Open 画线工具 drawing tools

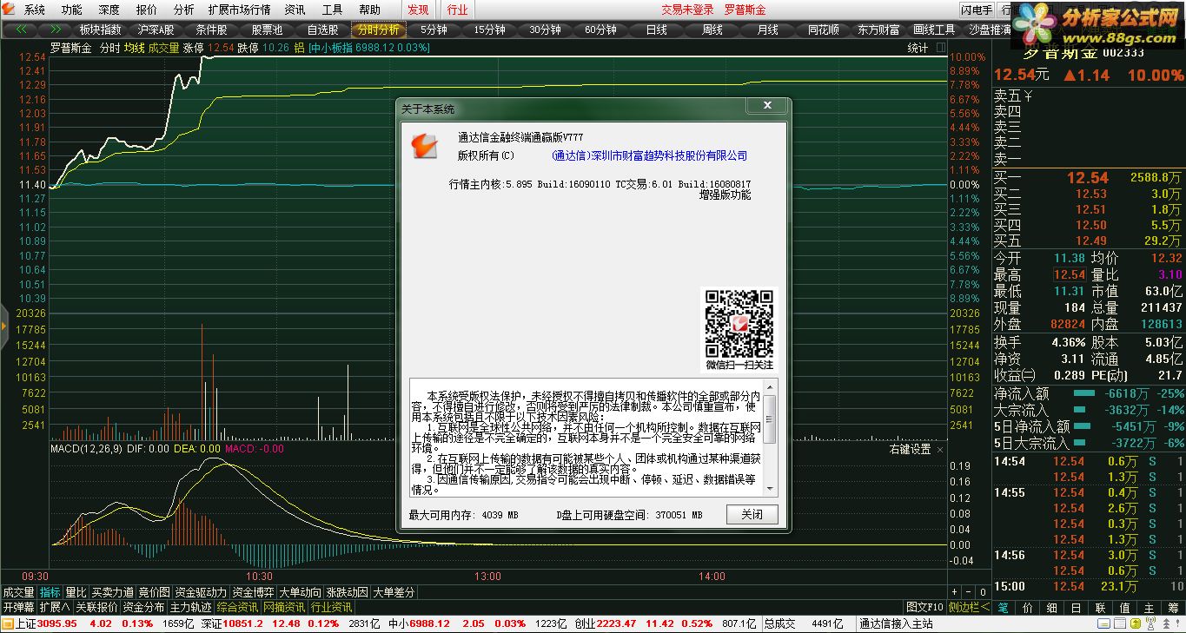[934, 30]
